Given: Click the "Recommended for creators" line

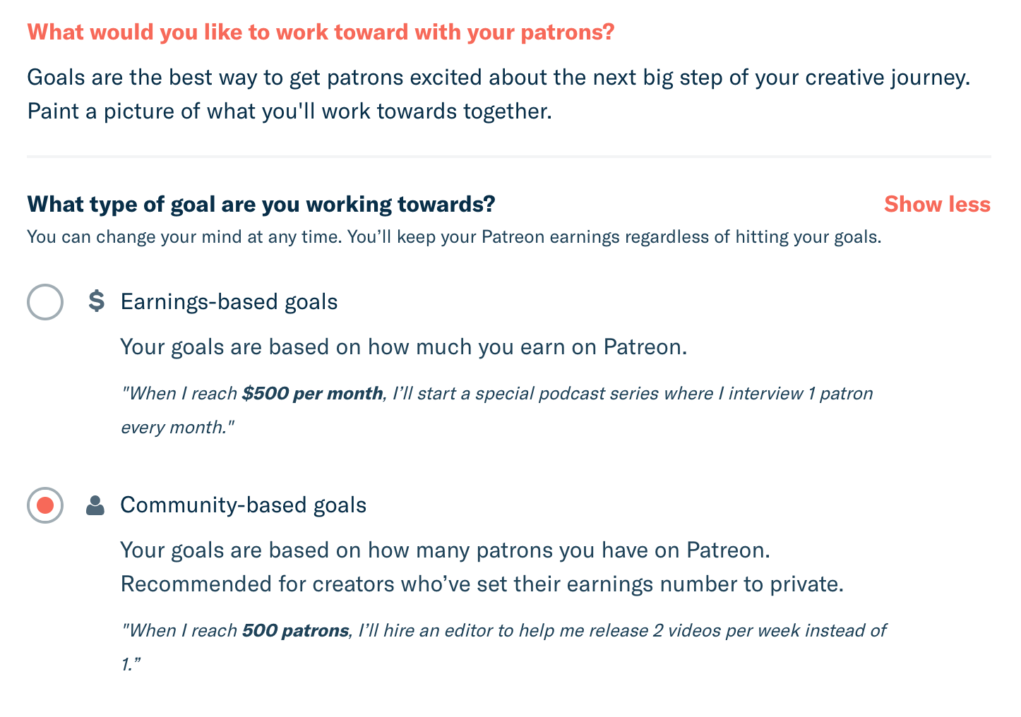Looking at the screenshot, I should tap(482, 584).
